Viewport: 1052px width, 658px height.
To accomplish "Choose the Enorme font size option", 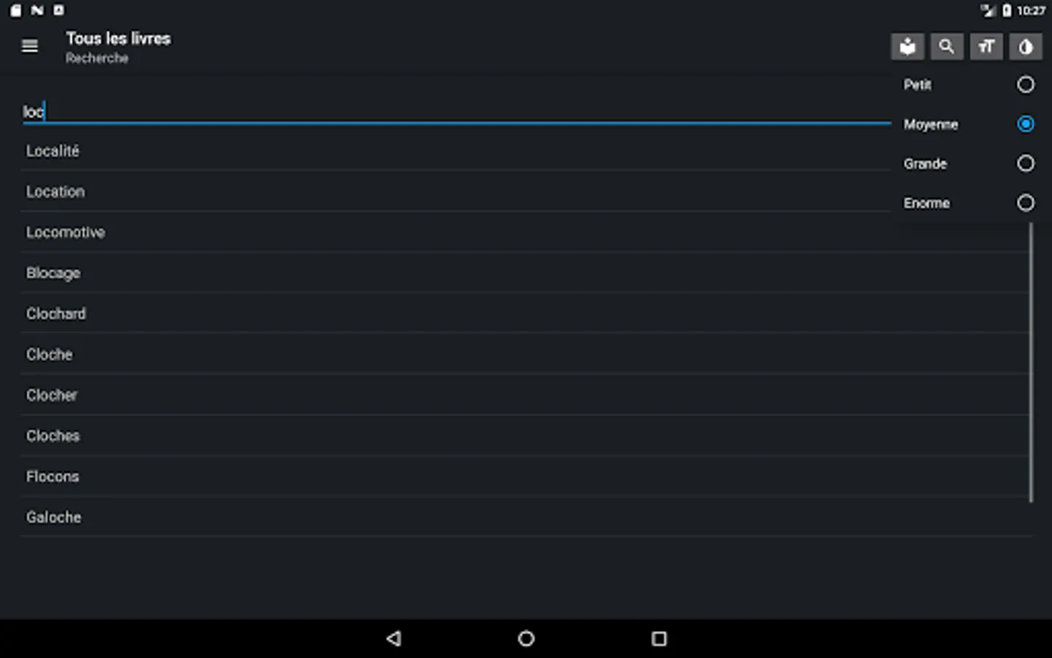I will point(969,203).
